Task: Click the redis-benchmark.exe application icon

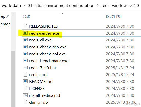Action: (25, 60)
